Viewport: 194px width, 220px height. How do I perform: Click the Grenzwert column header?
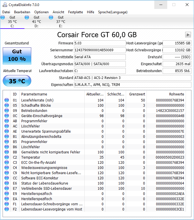click(136, 94)
